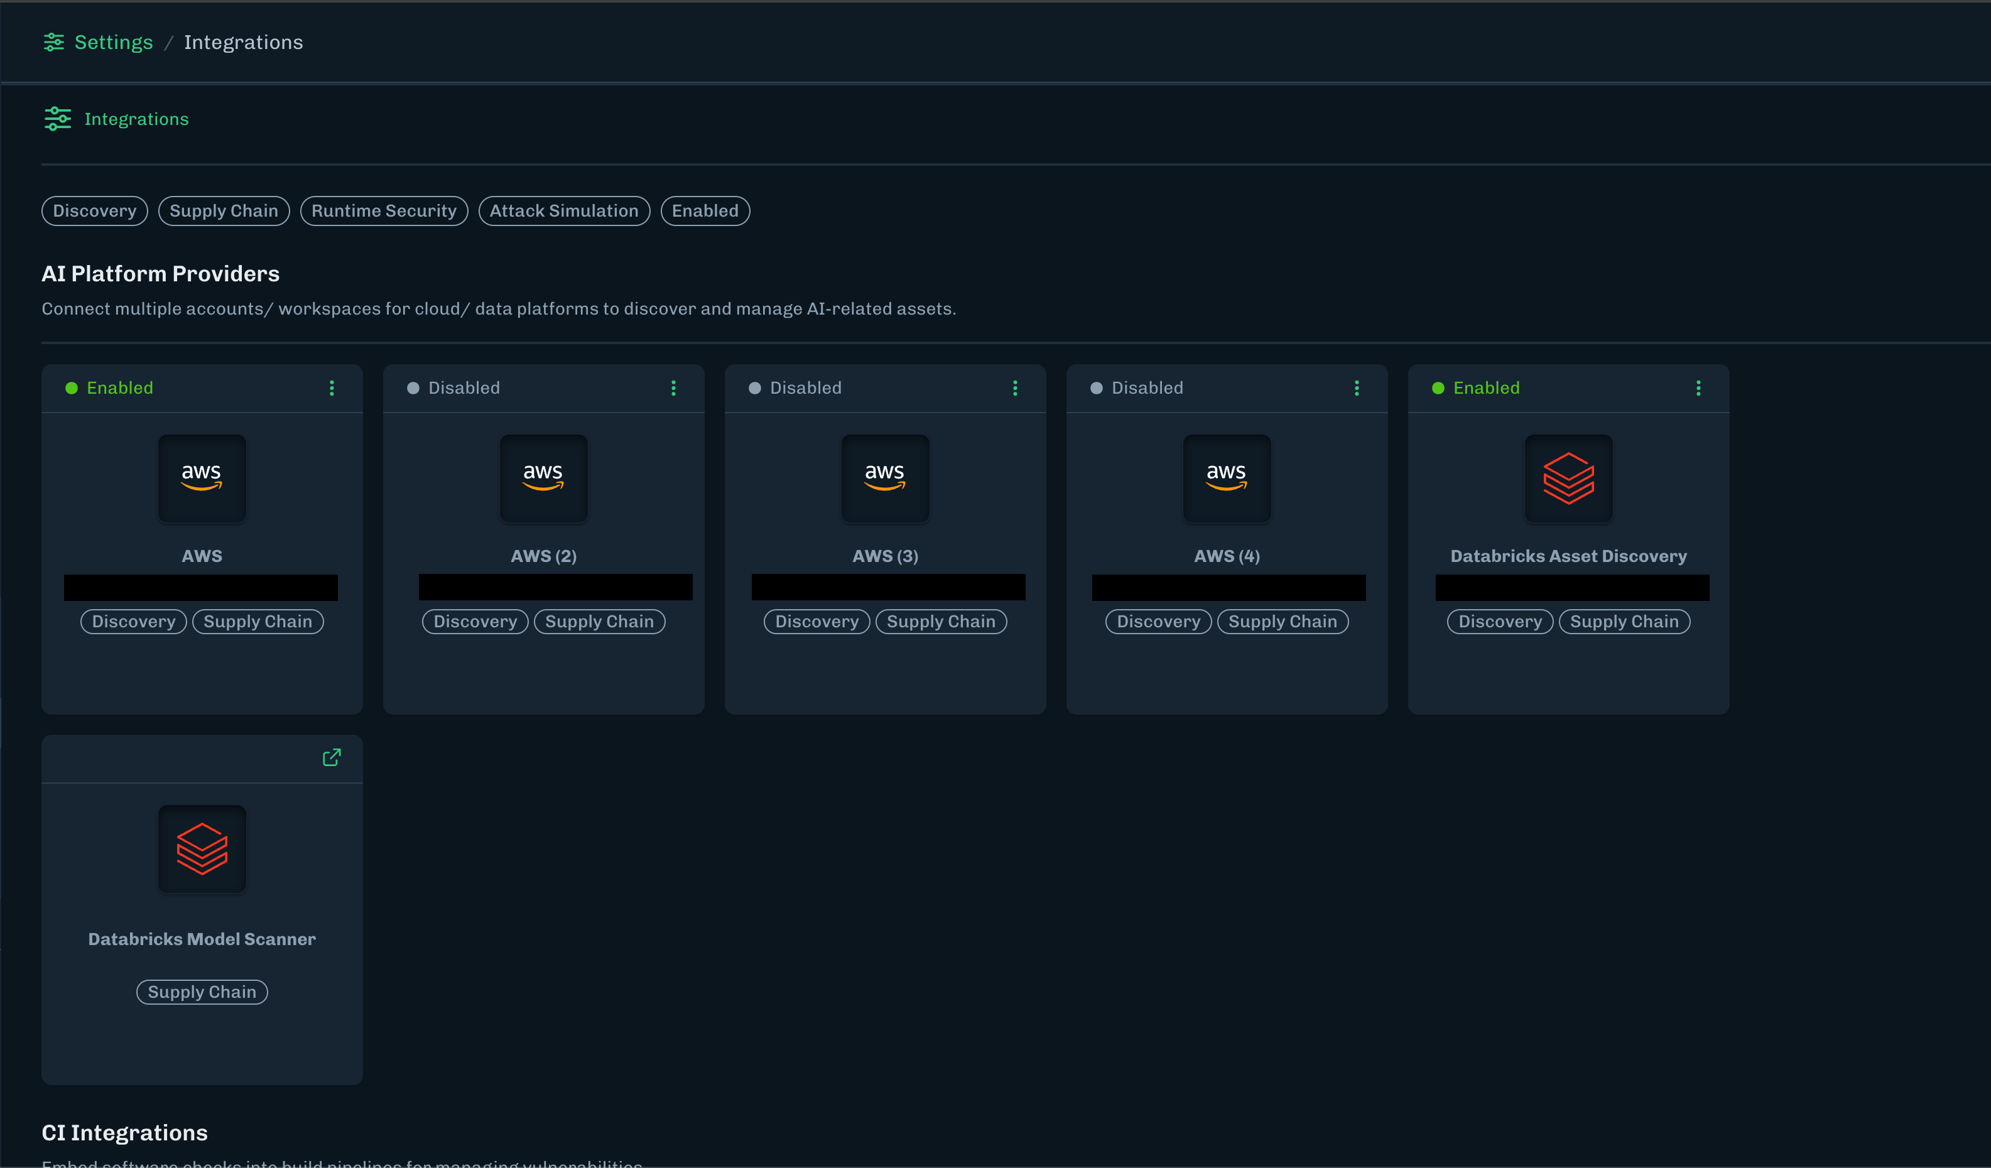Open Databricks Asset Discovery three-dot menu

tap(1699, 387)
